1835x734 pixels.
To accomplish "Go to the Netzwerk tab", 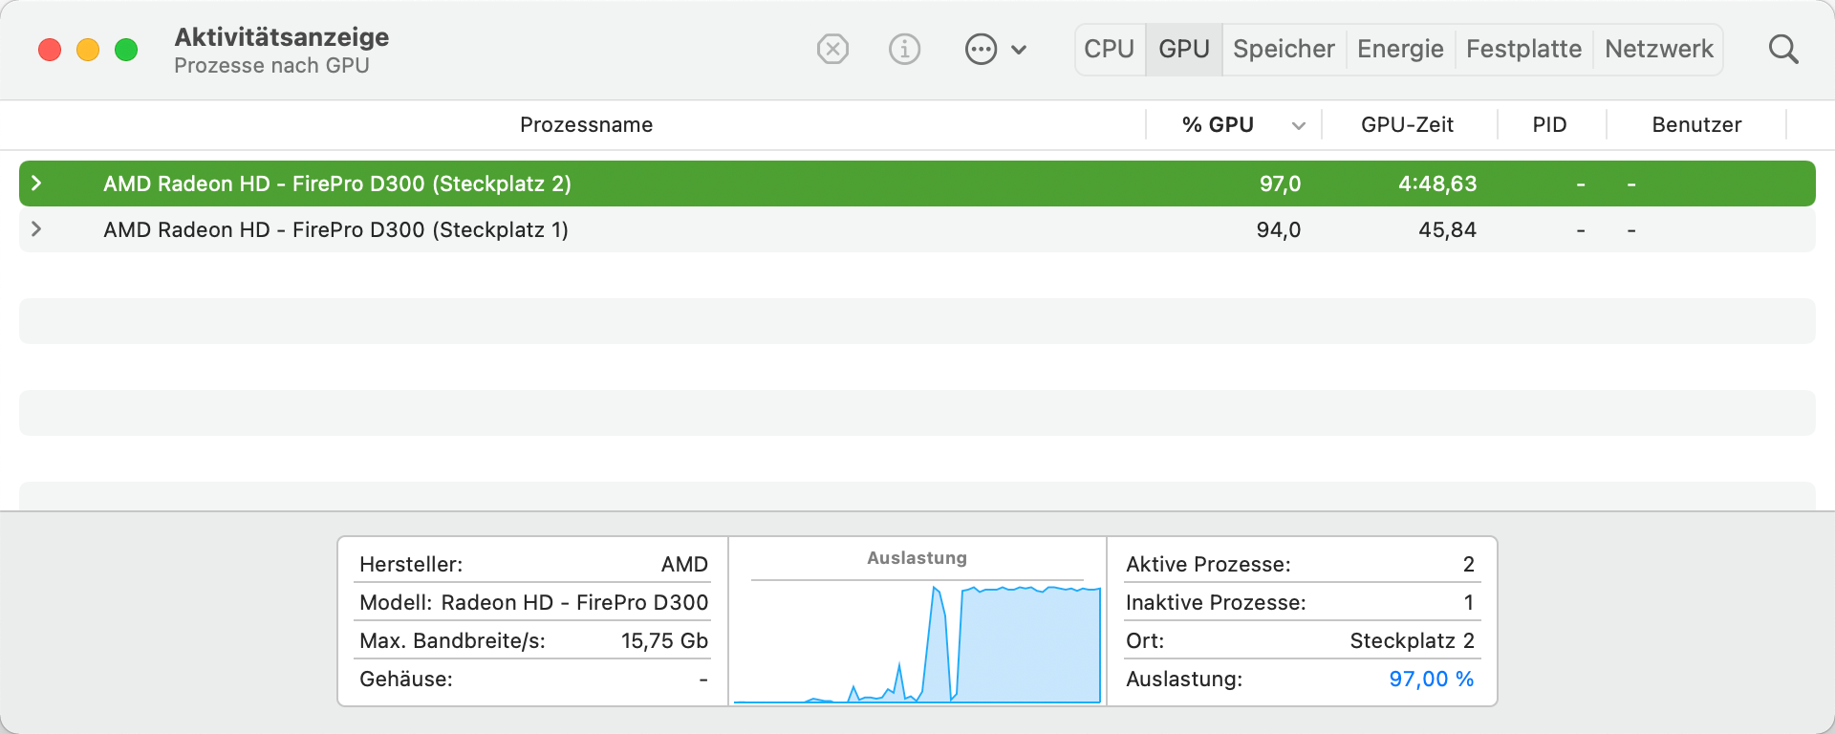I will coord(1658,49).
